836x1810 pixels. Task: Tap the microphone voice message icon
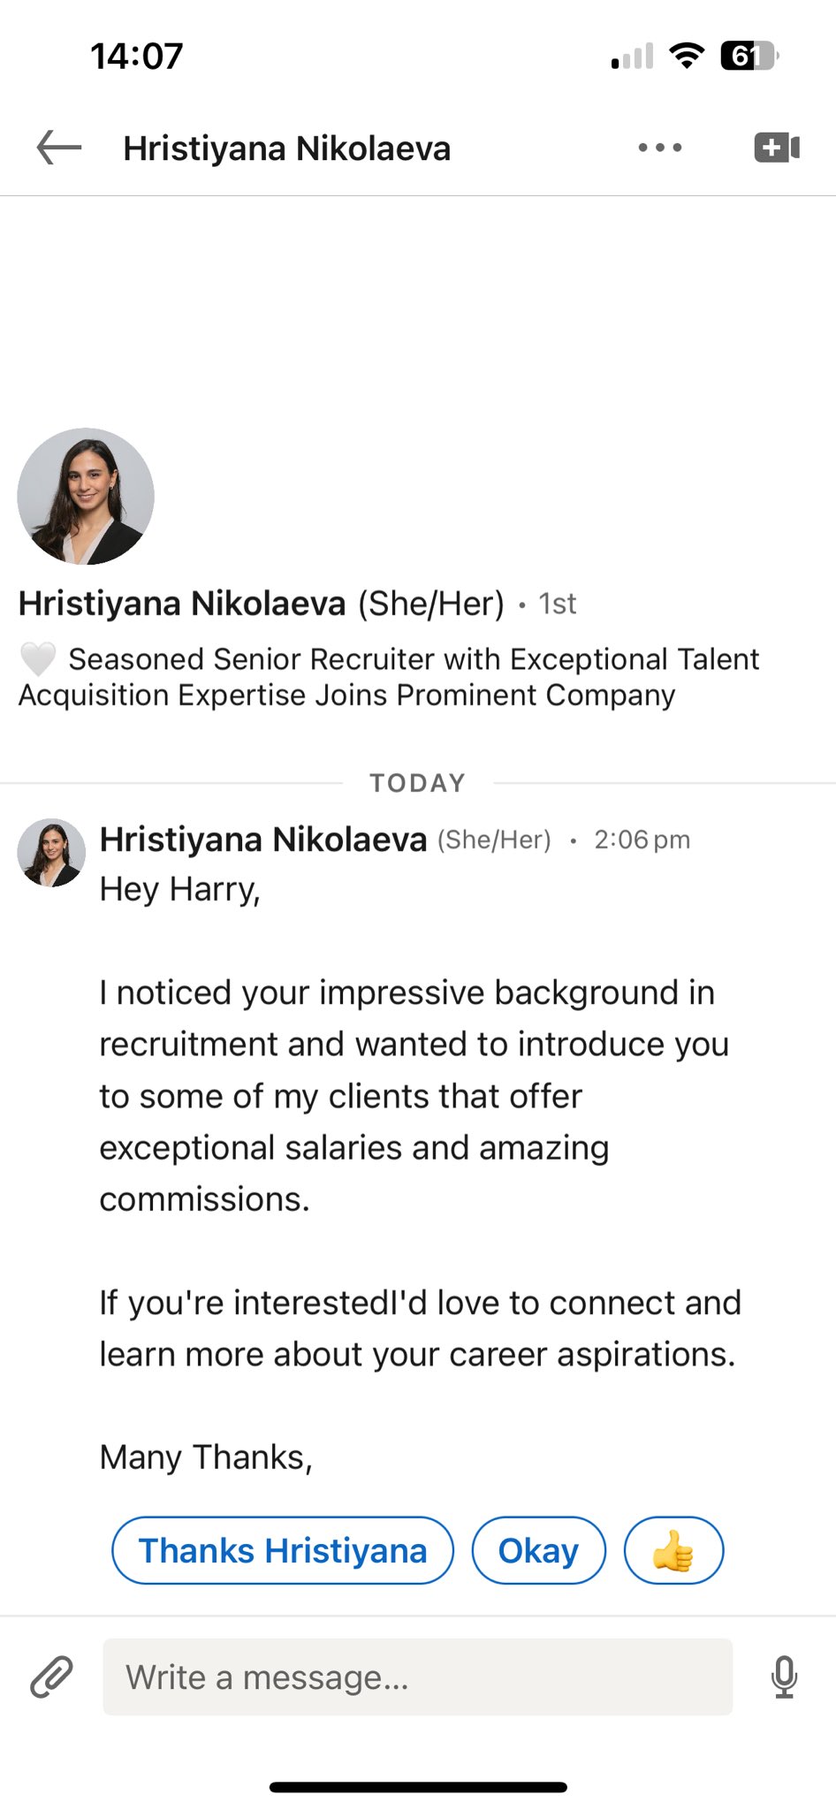784,1677
